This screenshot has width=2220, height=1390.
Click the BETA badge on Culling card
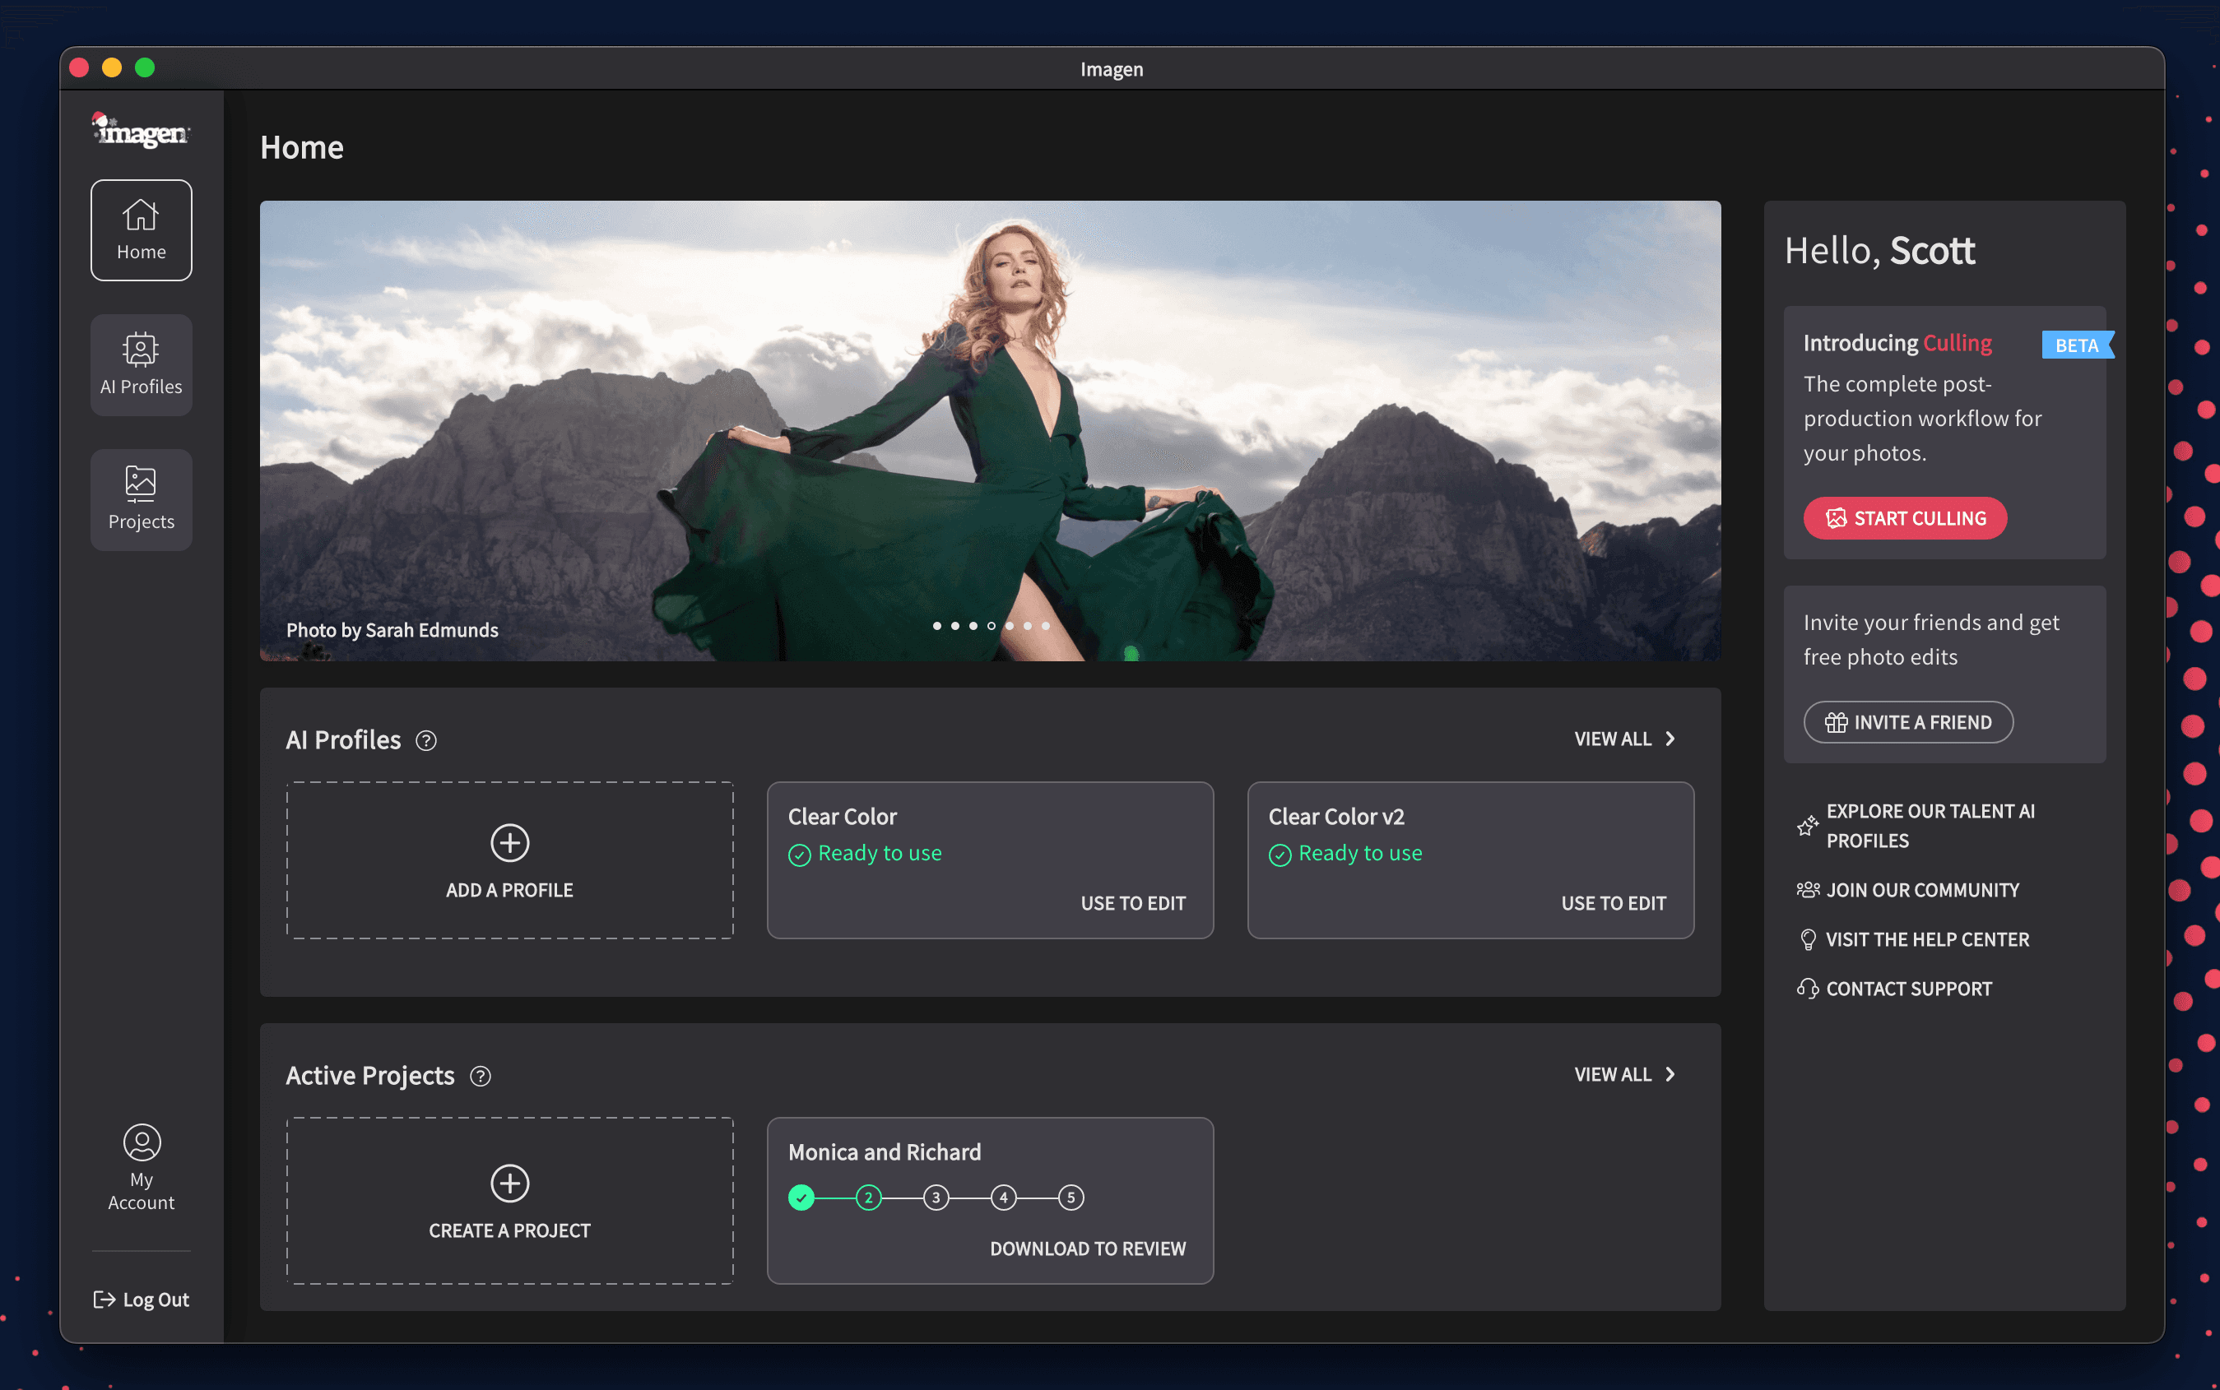(x=2078, y=345)
